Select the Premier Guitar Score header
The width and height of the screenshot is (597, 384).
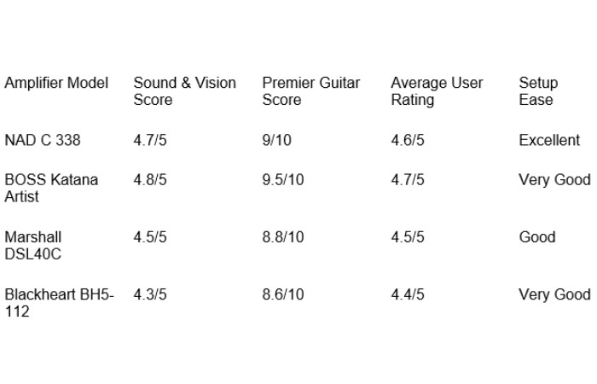click(x=310, y=91)
